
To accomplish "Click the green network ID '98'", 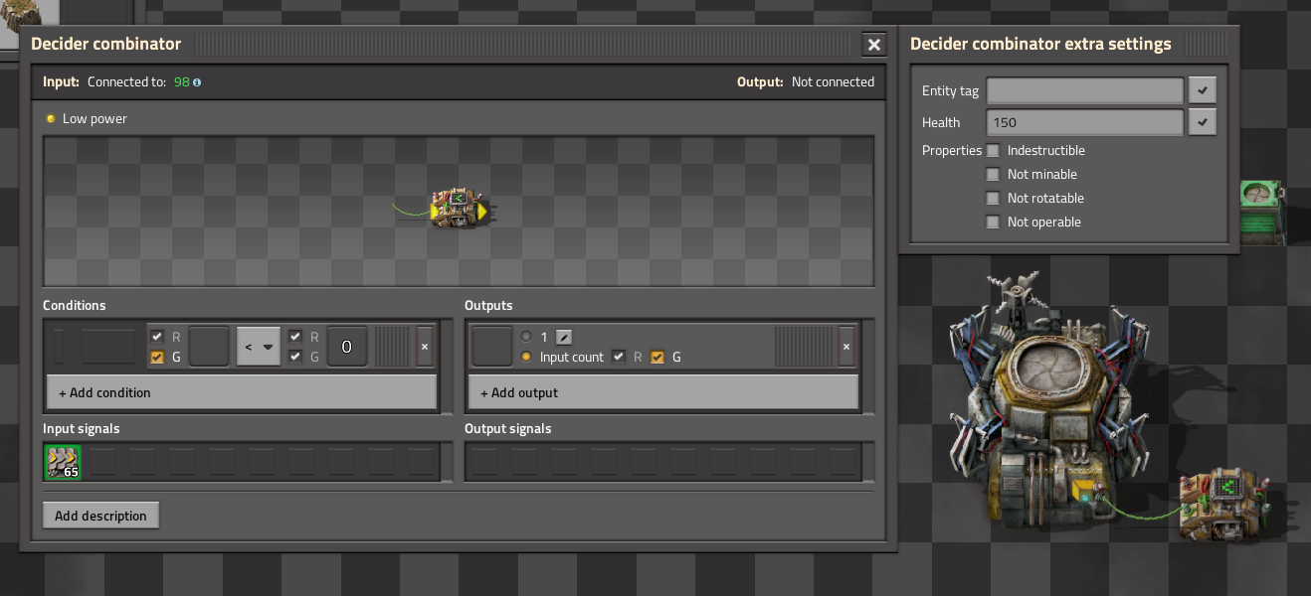I will 181,82.
